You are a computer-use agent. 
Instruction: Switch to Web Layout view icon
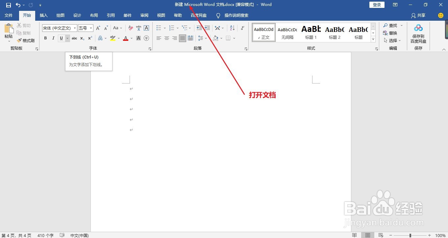381,235
